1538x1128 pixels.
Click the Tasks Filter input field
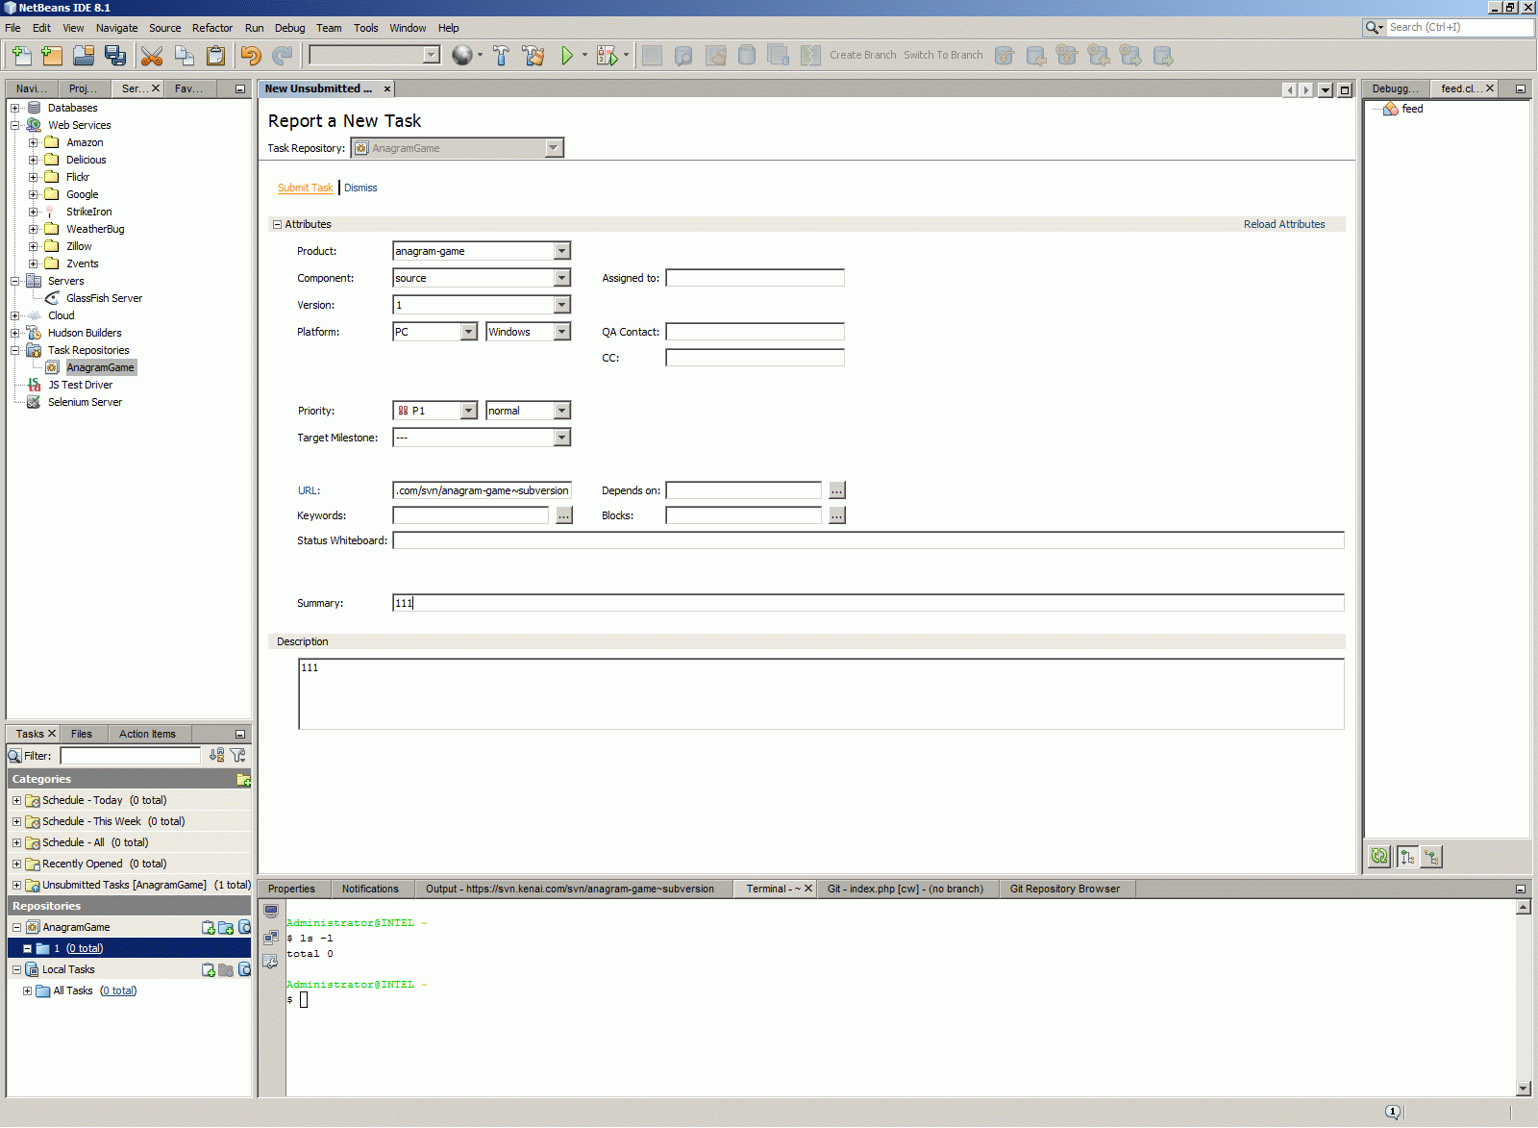click(x=131, y=756)
